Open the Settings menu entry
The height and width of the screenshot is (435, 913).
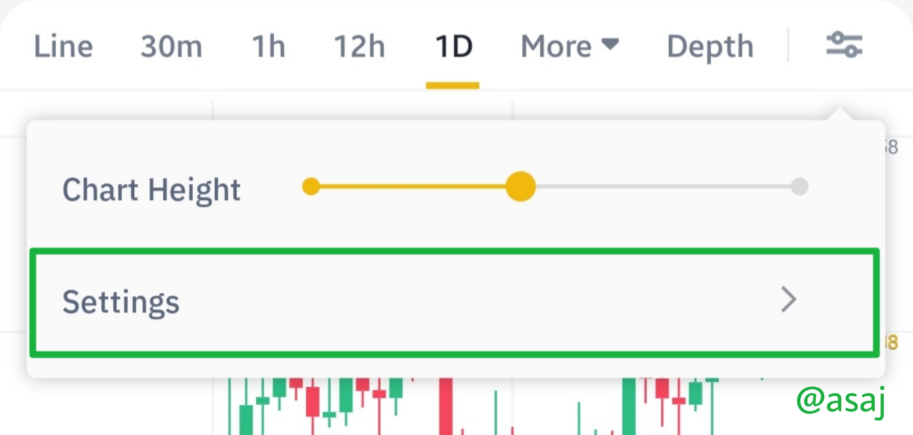(455, 302)
